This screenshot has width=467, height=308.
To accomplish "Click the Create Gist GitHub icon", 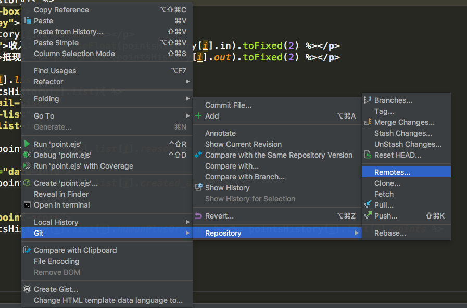I will [x=28, y=289].
